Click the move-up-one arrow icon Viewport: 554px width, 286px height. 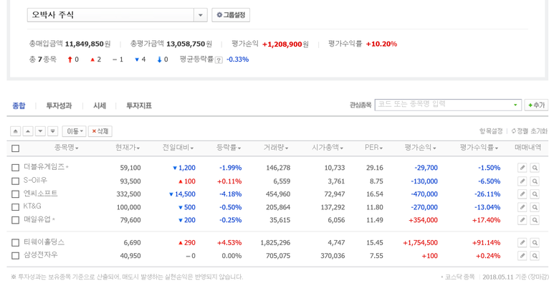pyautogui.click(x=28, y=131)
